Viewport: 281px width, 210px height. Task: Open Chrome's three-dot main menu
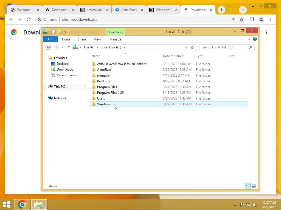270,19
